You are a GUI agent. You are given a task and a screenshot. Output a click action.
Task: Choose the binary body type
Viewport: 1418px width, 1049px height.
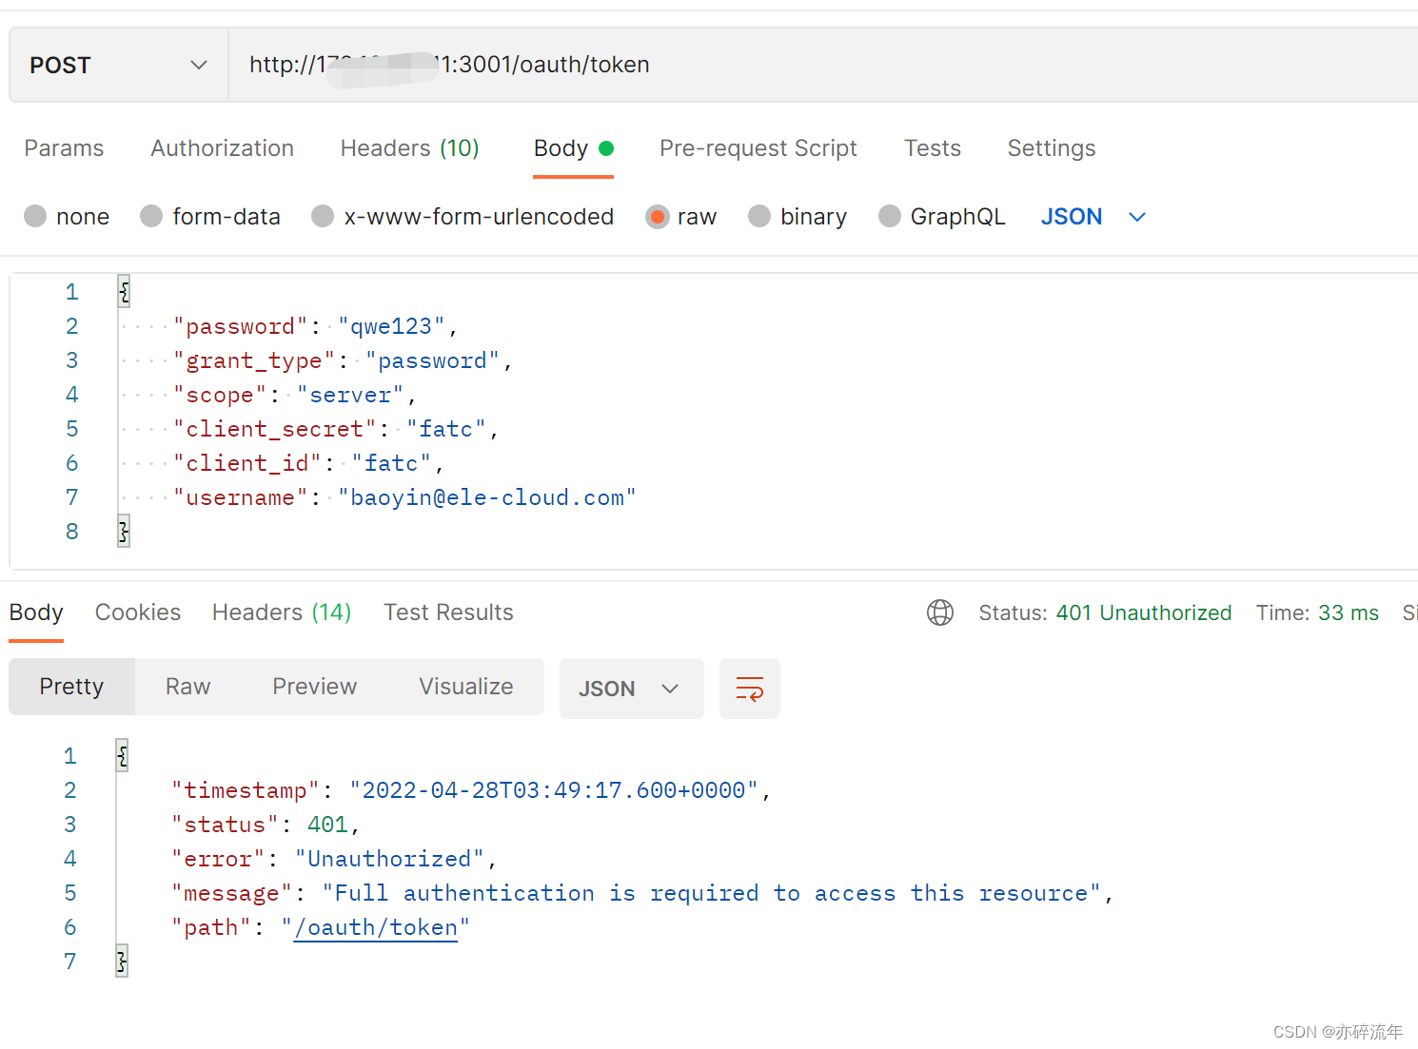point(759,217)
